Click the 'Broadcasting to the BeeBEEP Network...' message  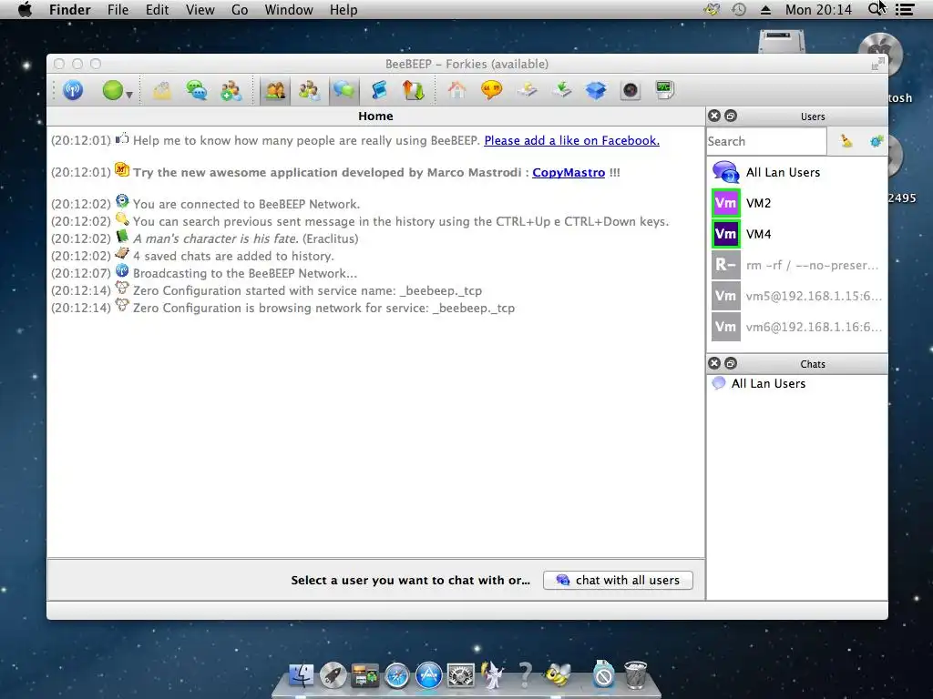[x=245, y=273]
